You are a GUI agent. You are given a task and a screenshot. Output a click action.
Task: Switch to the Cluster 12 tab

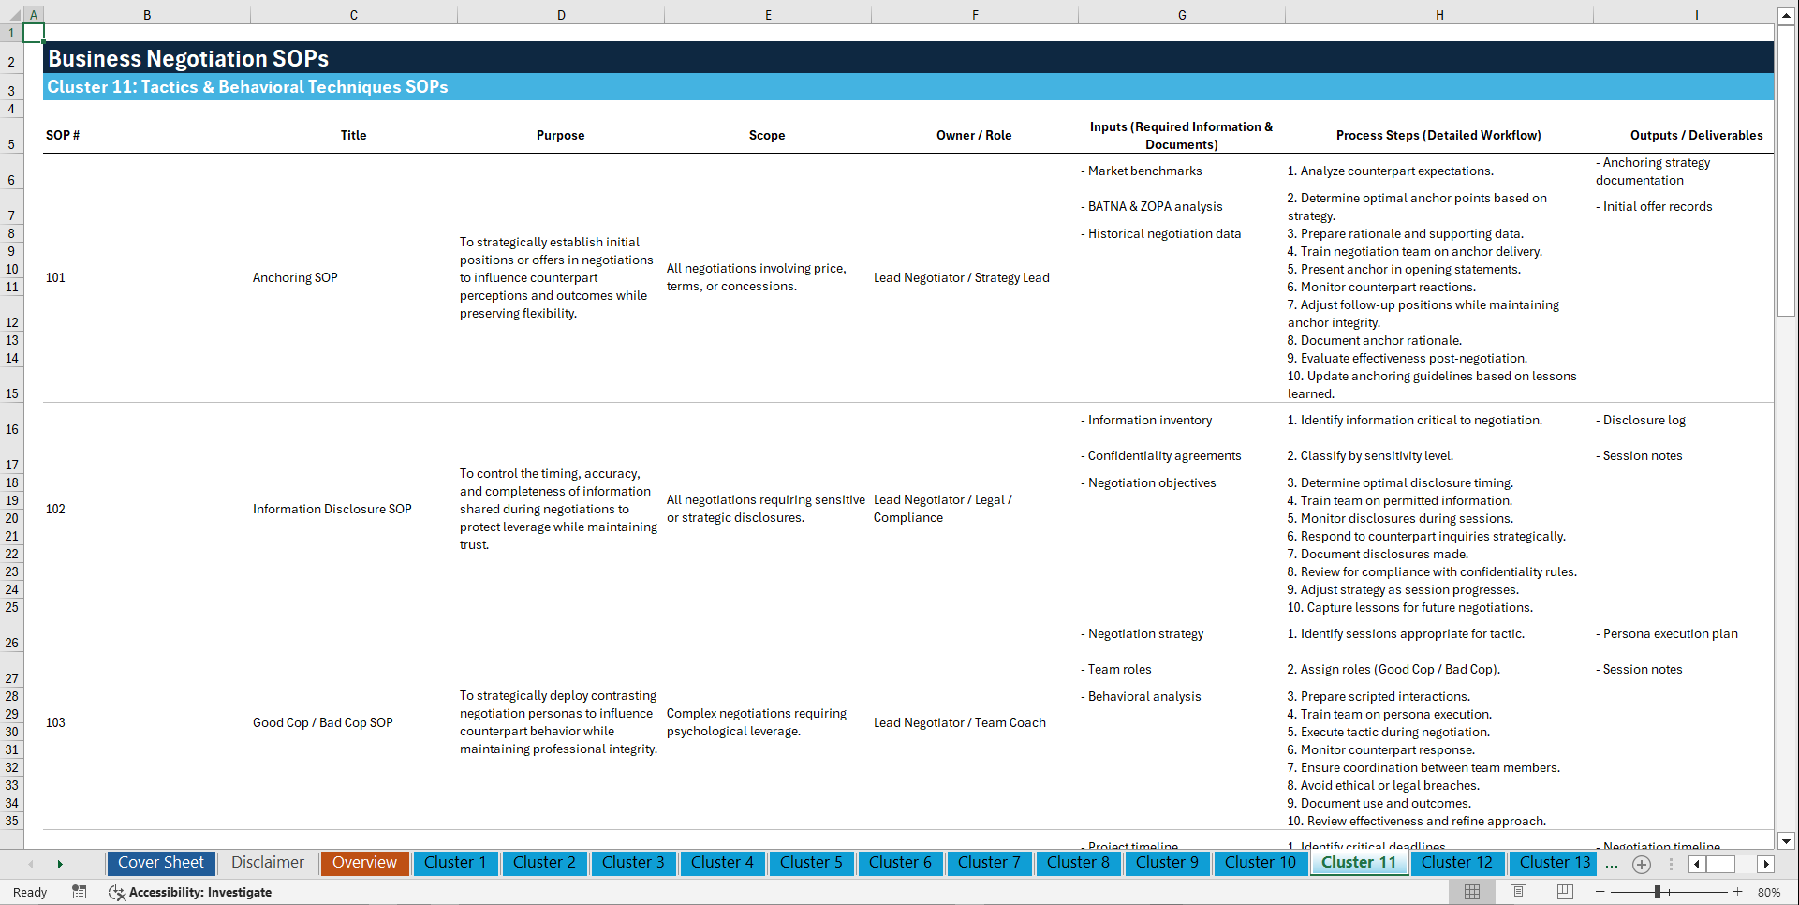(x=1457, y=863)
